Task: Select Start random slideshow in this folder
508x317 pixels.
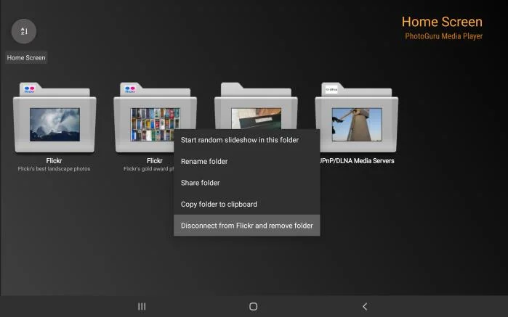Action: coord(247,140)
